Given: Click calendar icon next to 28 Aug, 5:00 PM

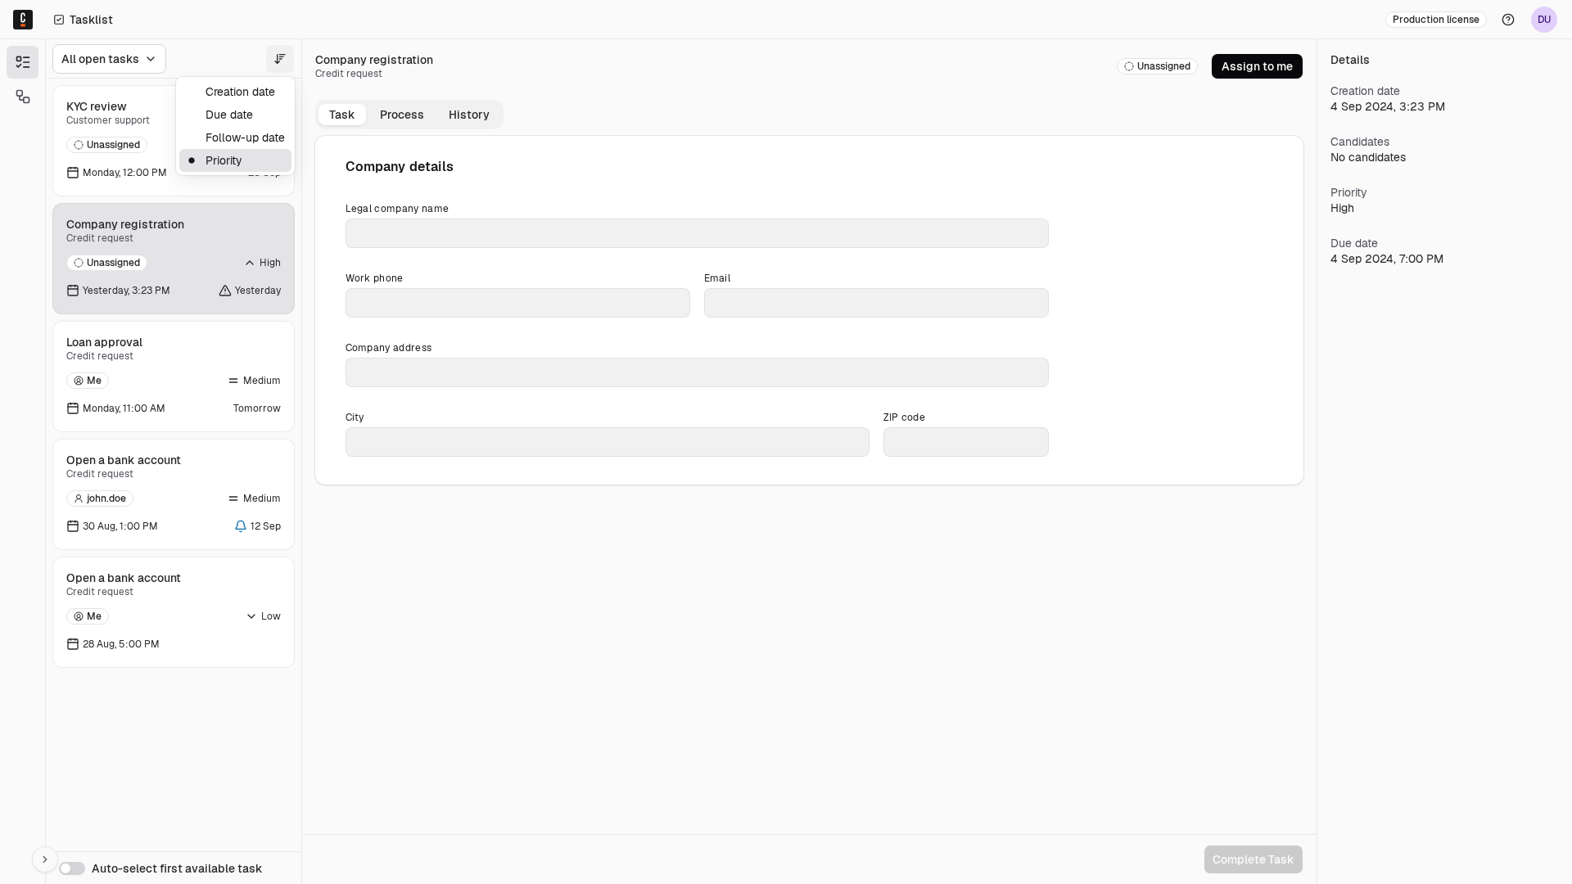Looking at the screenshot, I should click(x=73, y=644).
